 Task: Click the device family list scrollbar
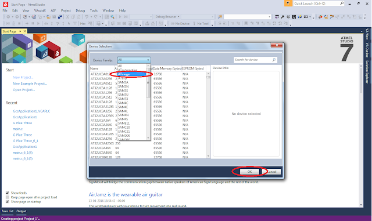coord(148,102)
